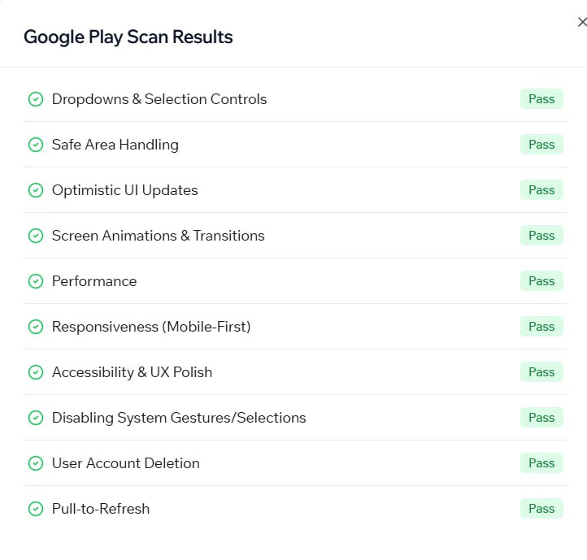
Task: Select the Safe Area Handling row label
Action: (115, 145)
